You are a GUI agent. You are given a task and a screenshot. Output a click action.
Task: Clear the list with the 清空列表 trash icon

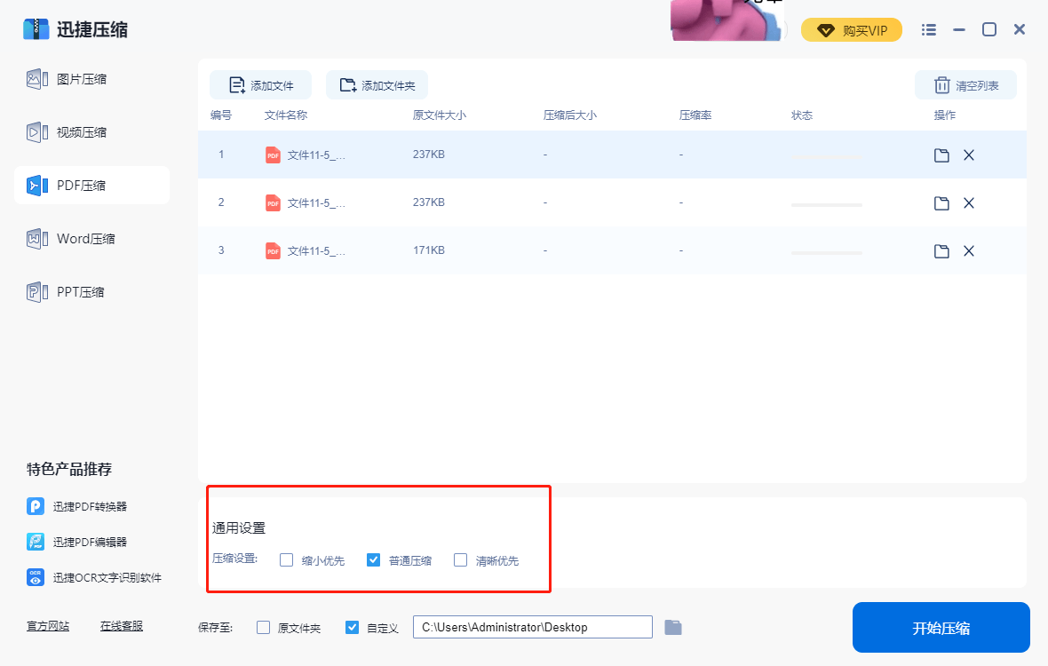[x=941, y=84]
